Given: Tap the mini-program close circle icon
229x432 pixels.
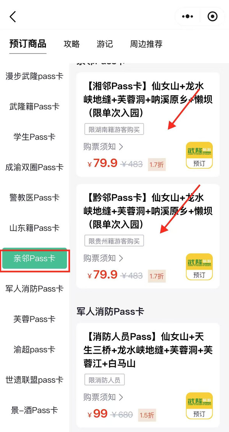Looking at the screenshot, I should [212, 16].
